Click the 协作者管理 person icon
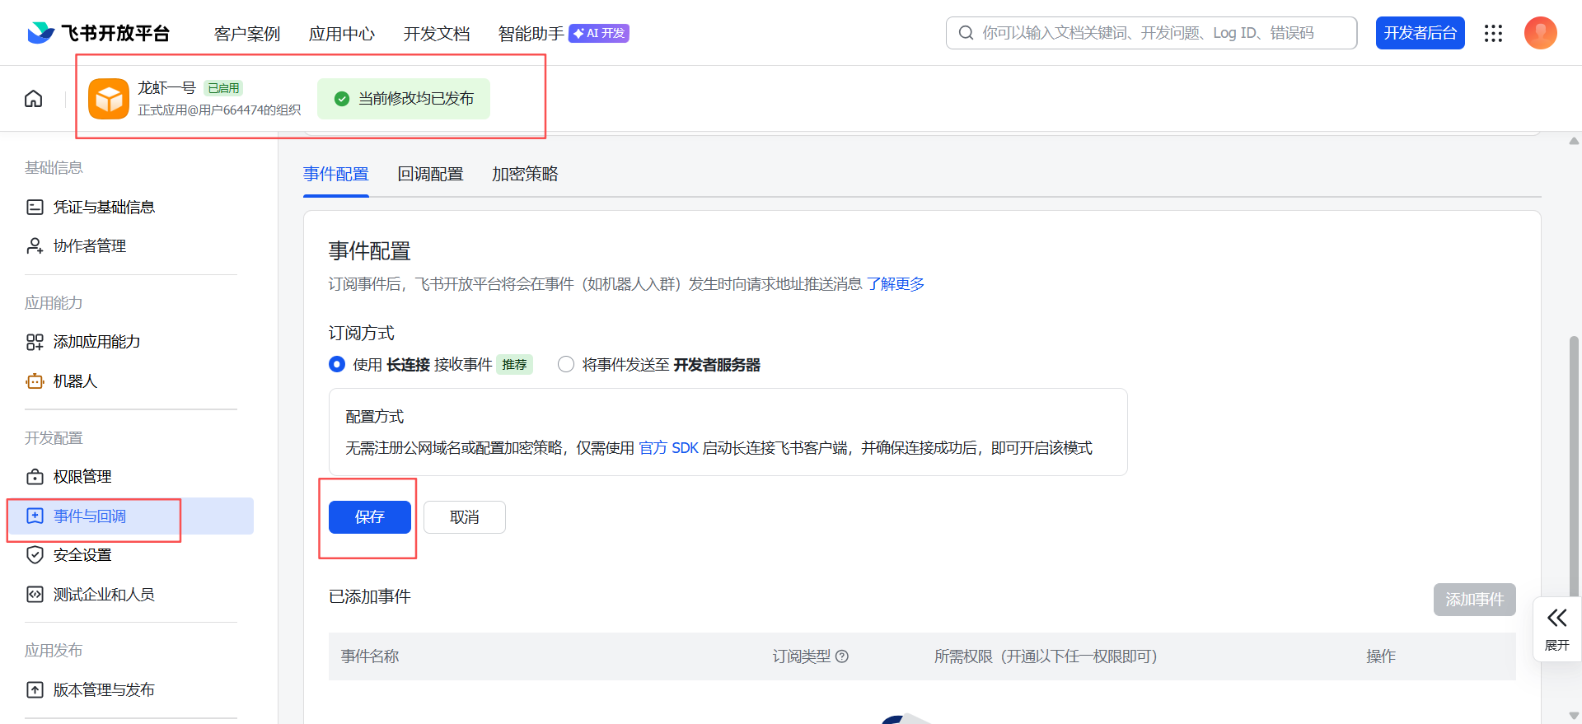Viewport: 1582px width, 724px height. (x=35, y=245)
